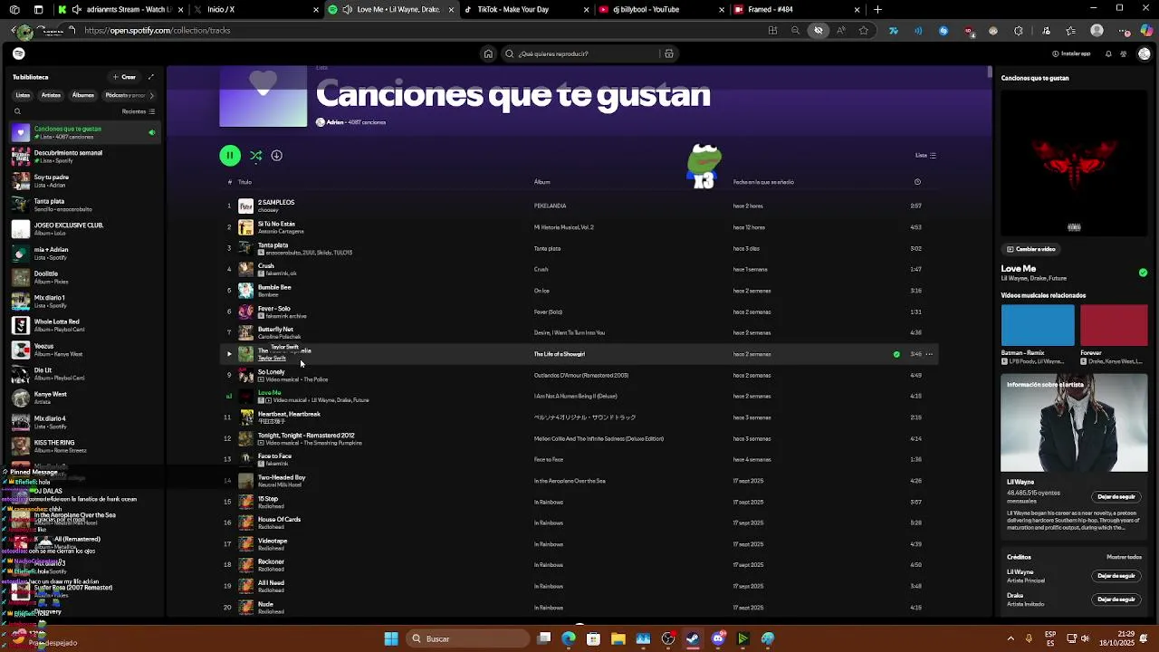Select track '2 SAMPLEOS' in the list
This screenshot has height=652, width=1159.
[x=580, y=206]
